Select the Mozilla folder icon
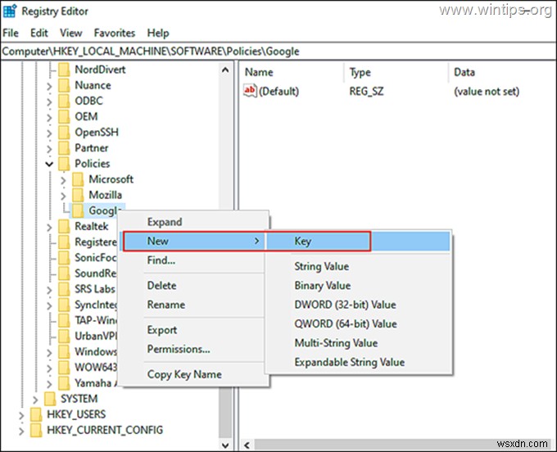Screen dimensions: 557x452 pos(78,195)
